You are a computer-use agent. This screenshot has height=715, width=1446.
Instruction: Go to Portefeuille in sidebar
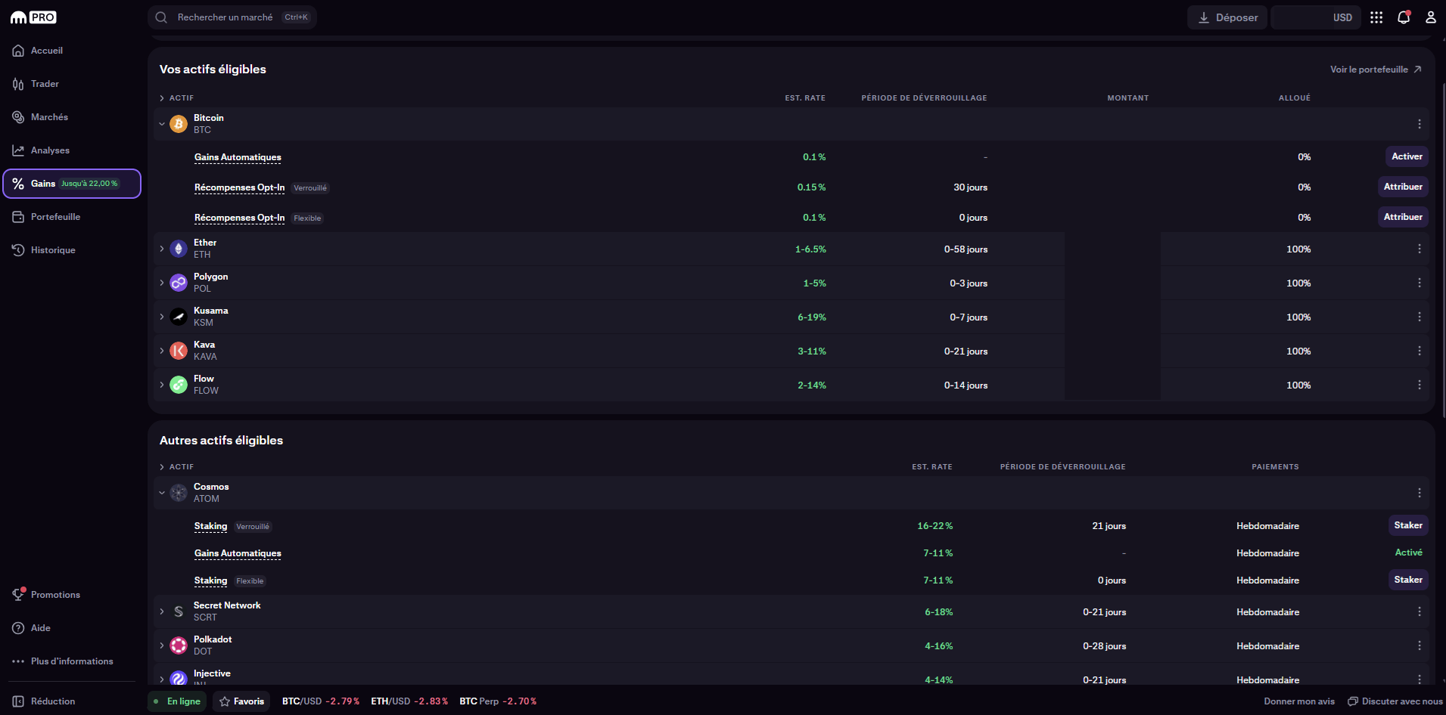(54, 217)
